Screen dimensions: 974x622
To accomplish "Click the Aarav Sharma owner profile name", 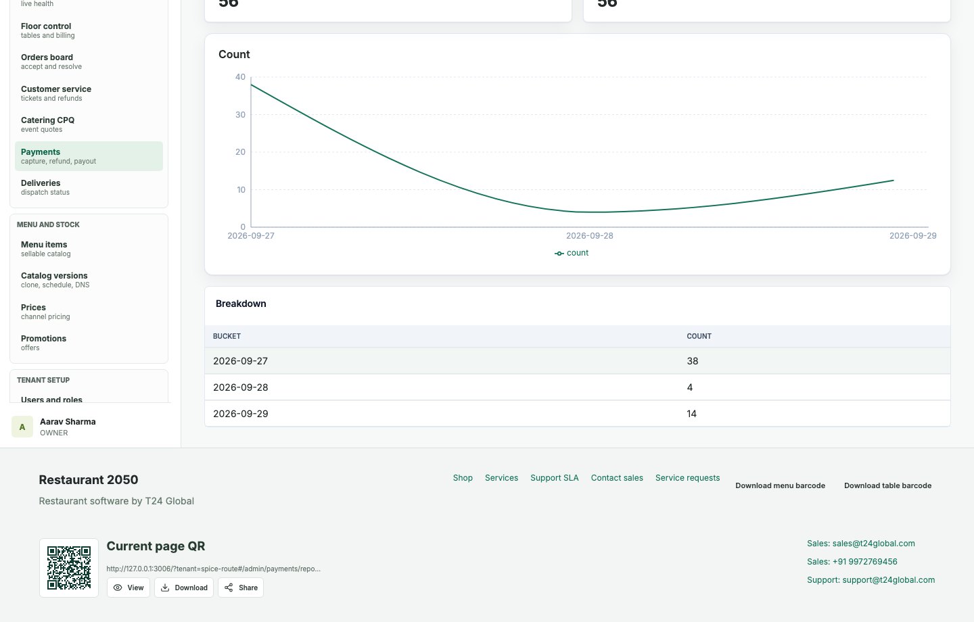I will 68,421.
